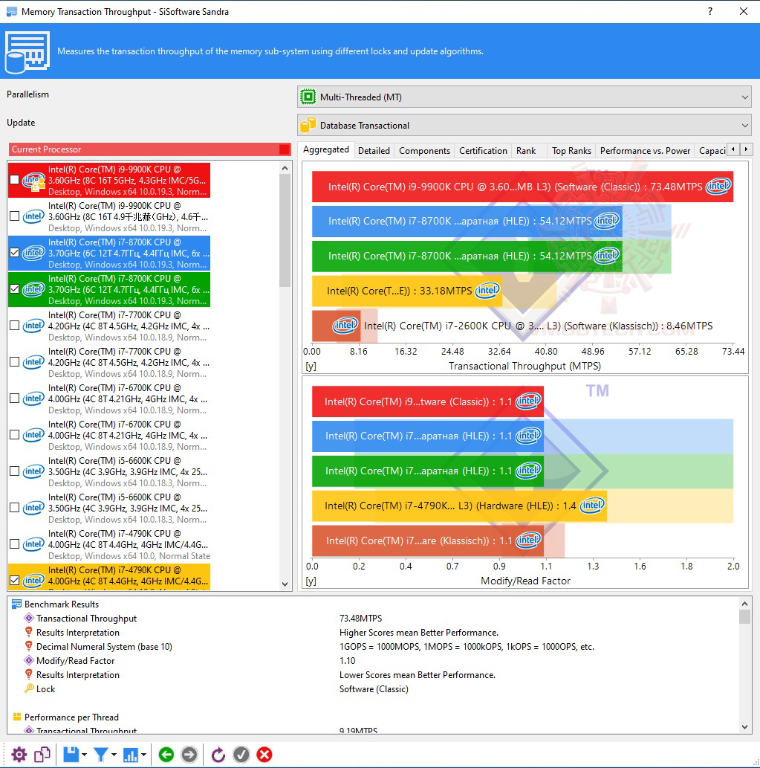Click the Current Processor red color square
Image resolution: width=760 pixels, height=768 pixels.
pos(284,149)
